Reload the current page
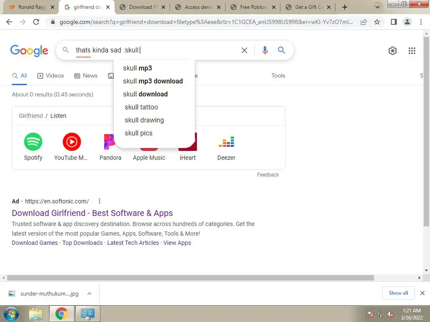 pyautogui.click(x=36, y=22)
